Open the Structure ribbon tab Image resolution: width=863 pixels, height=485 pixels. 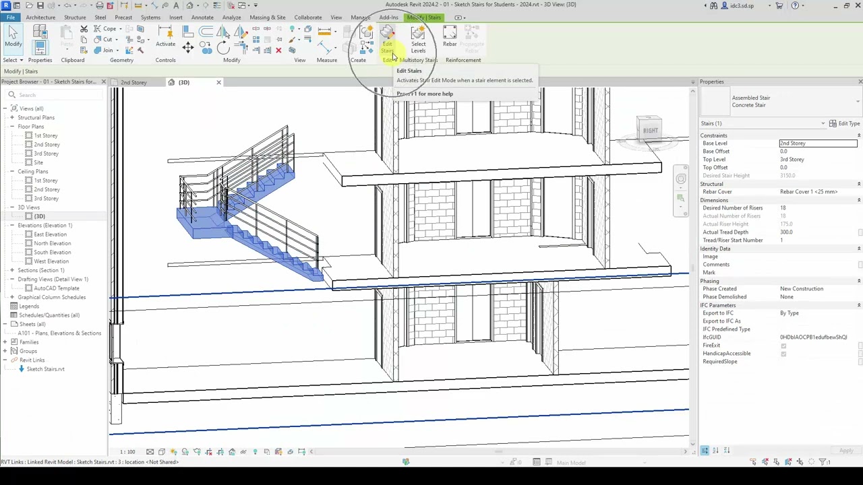pos(75,18)
